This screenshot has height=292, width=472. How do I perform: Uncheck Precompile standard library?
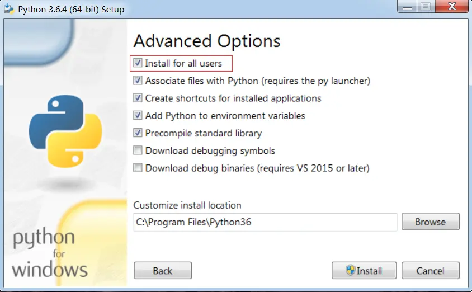tap(138, 133)
